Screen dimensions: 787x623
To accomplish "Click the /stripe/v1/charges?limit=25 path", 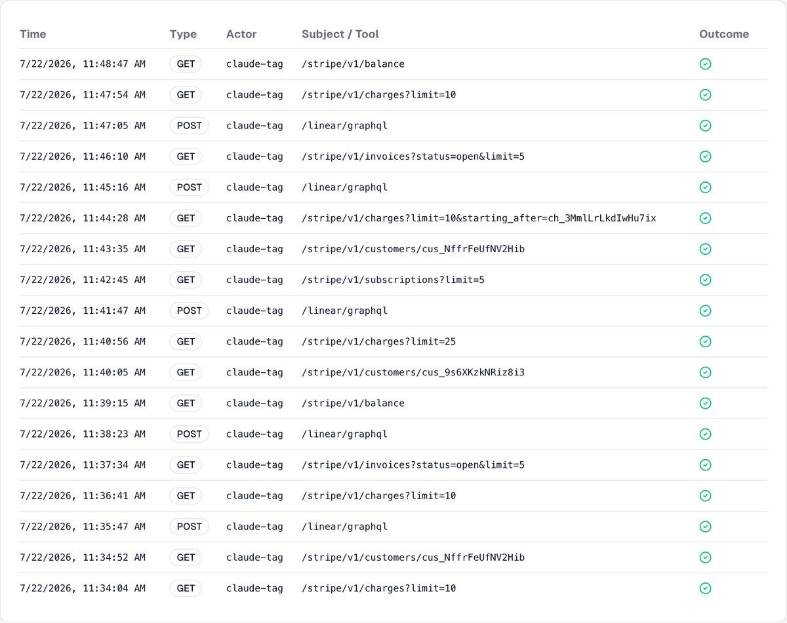I will tap(379, 341).
